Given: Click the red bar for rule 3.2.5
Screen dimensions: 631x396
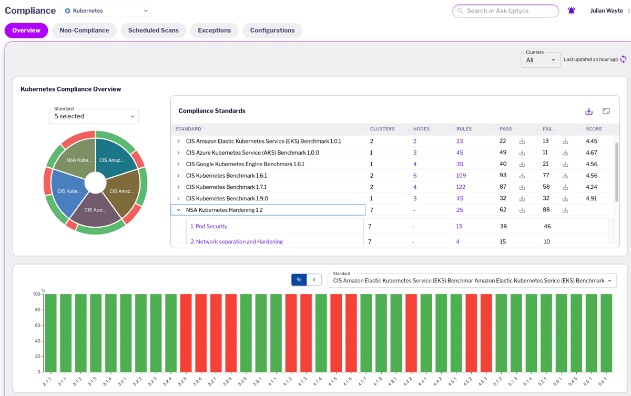Looking at the screenshot, I should (x=186, y=333).
